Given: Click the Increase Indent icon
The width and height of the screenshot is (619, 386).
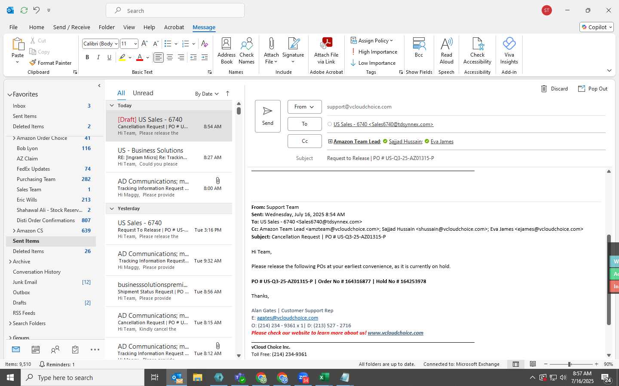Looking at the screenshot, I should pos(205,57).
